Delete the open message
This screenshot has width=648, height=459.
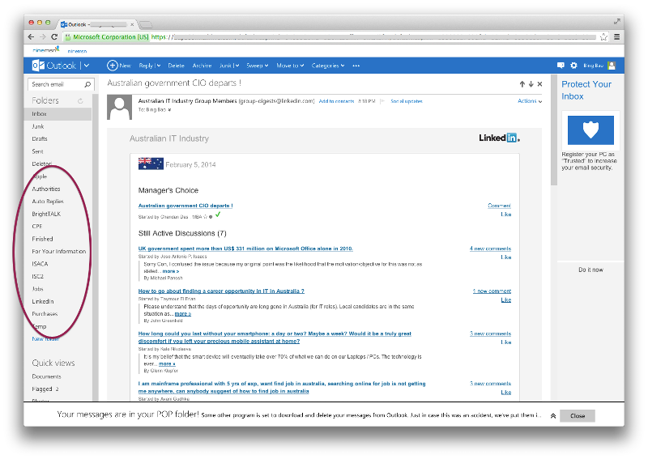(x=176, y=66)
